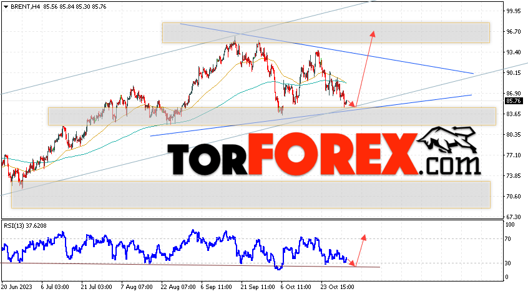Image resolution: width=528 pixels, height=294 pixels.
Task: Click the 67.30 price axis label
Action: pos(514,217)
